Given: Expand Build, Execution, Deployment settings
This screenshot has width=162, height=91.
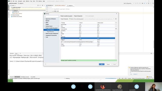Looking at the screenshot, I should point(45,34).
